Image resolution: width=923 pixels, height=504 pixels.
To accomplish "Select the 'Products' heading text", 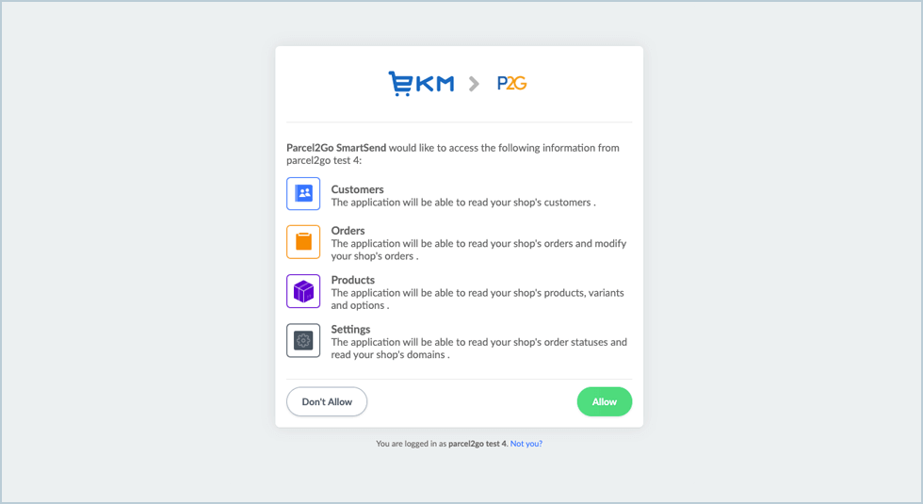I will coord(352,281).
